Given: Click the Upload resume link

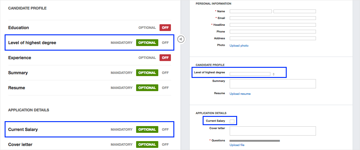Looking at the screenshot, I should [x=240, y=94].
